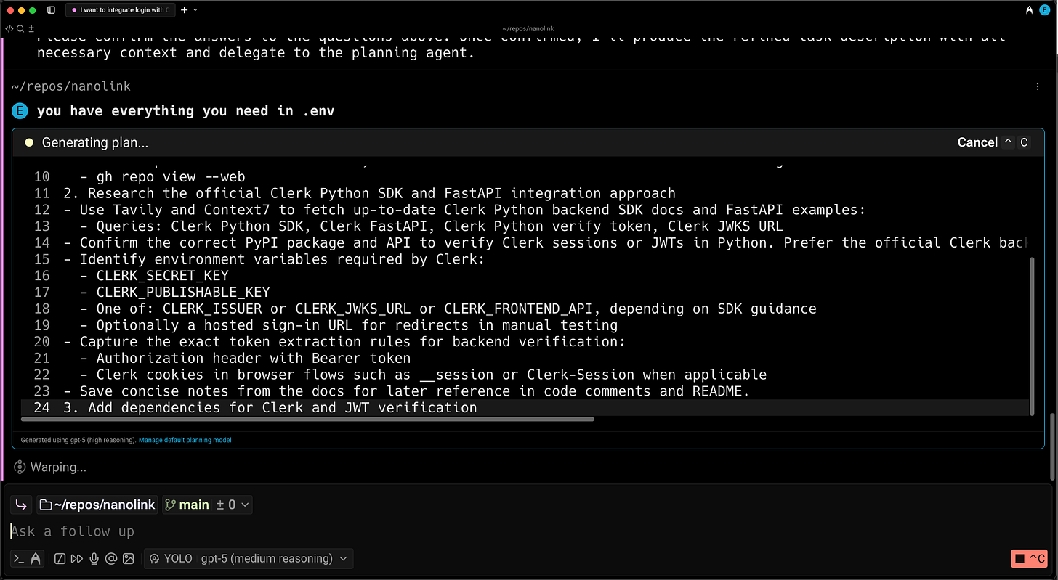Open the user avatar E menu
Screen dimensions: 1058x580
1045,10
